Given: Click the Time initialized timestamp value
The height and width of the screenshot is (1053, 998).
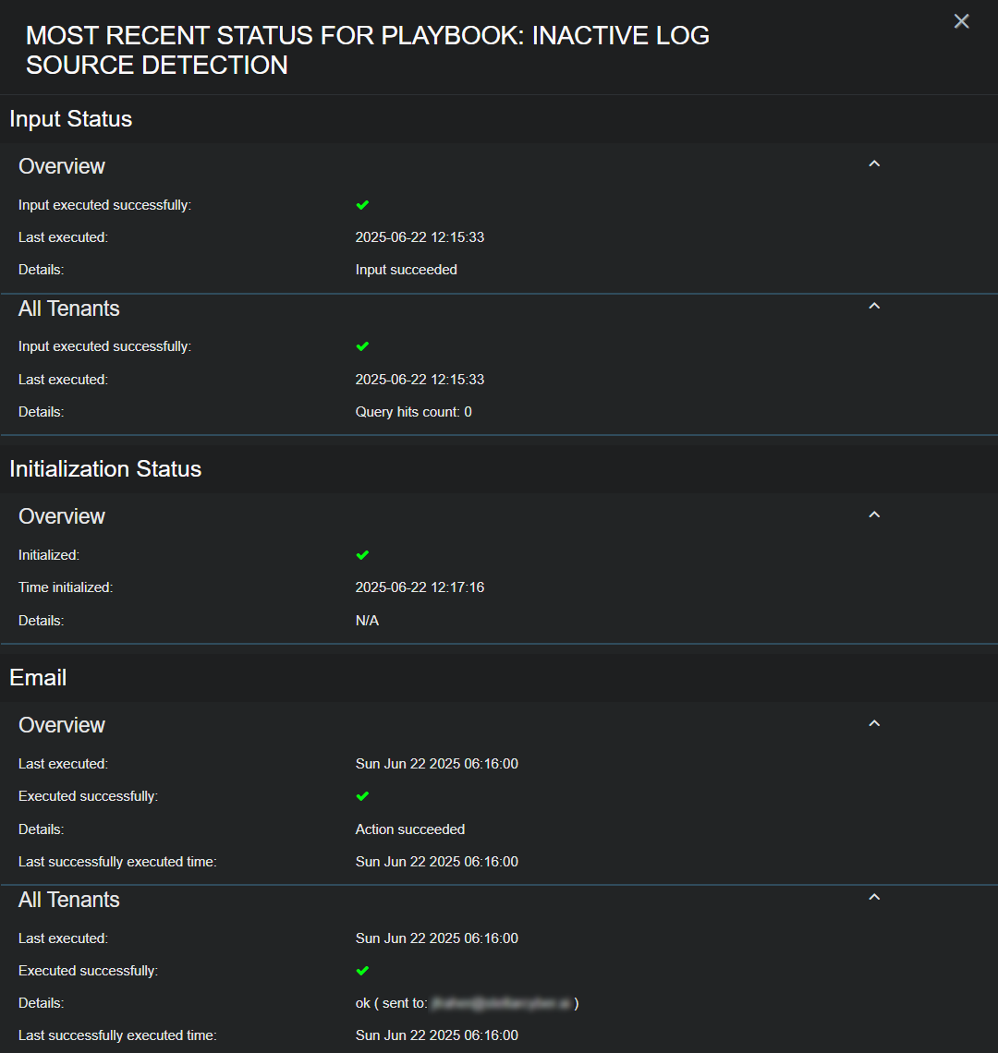Looking at the screenshot, I should click(420, 587).
